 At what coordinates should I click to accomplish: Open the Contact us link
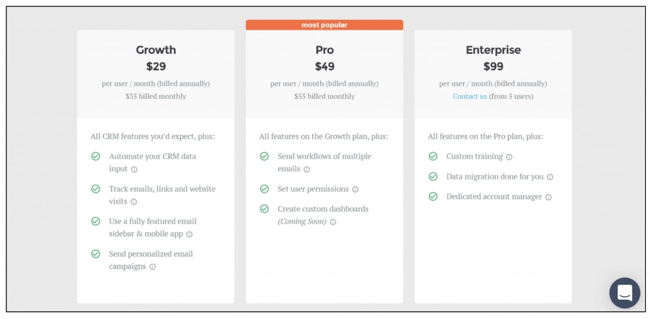click(x=470, y=96)
